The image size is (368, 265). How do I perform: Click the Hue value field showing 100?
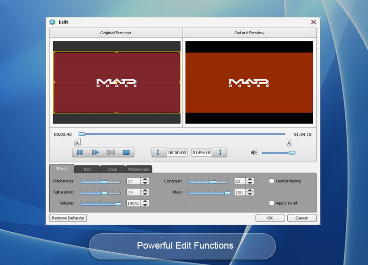pos(240,192)
